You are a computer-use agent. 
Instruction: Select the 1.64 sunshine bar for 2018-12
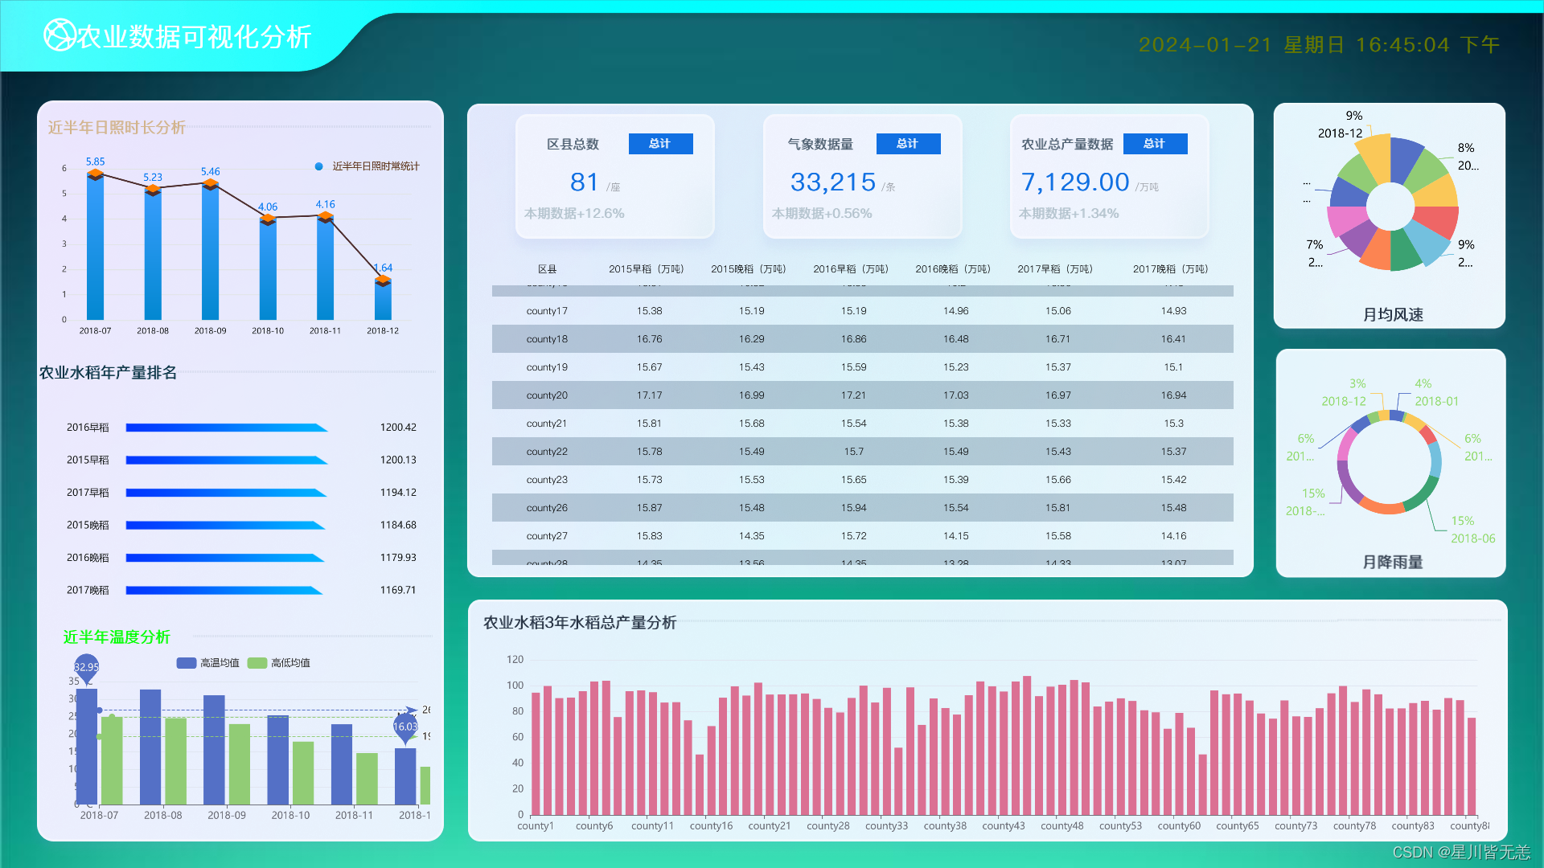[x=383, y=300]
